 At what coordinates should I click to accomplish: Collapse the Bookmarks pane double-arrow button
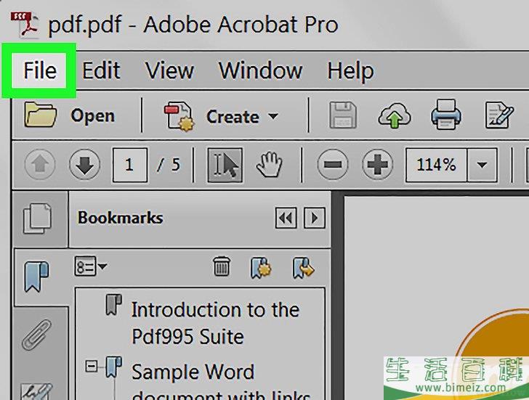point(286,218)
